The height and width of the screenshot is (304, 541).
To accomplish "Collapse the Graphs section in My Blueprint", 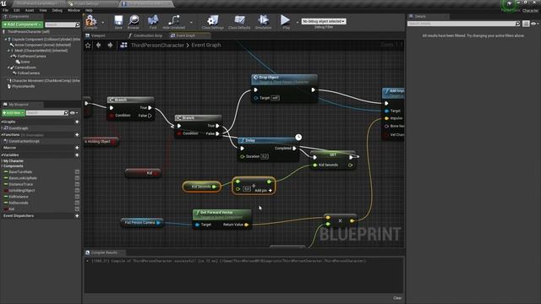I will coord(2,122).
